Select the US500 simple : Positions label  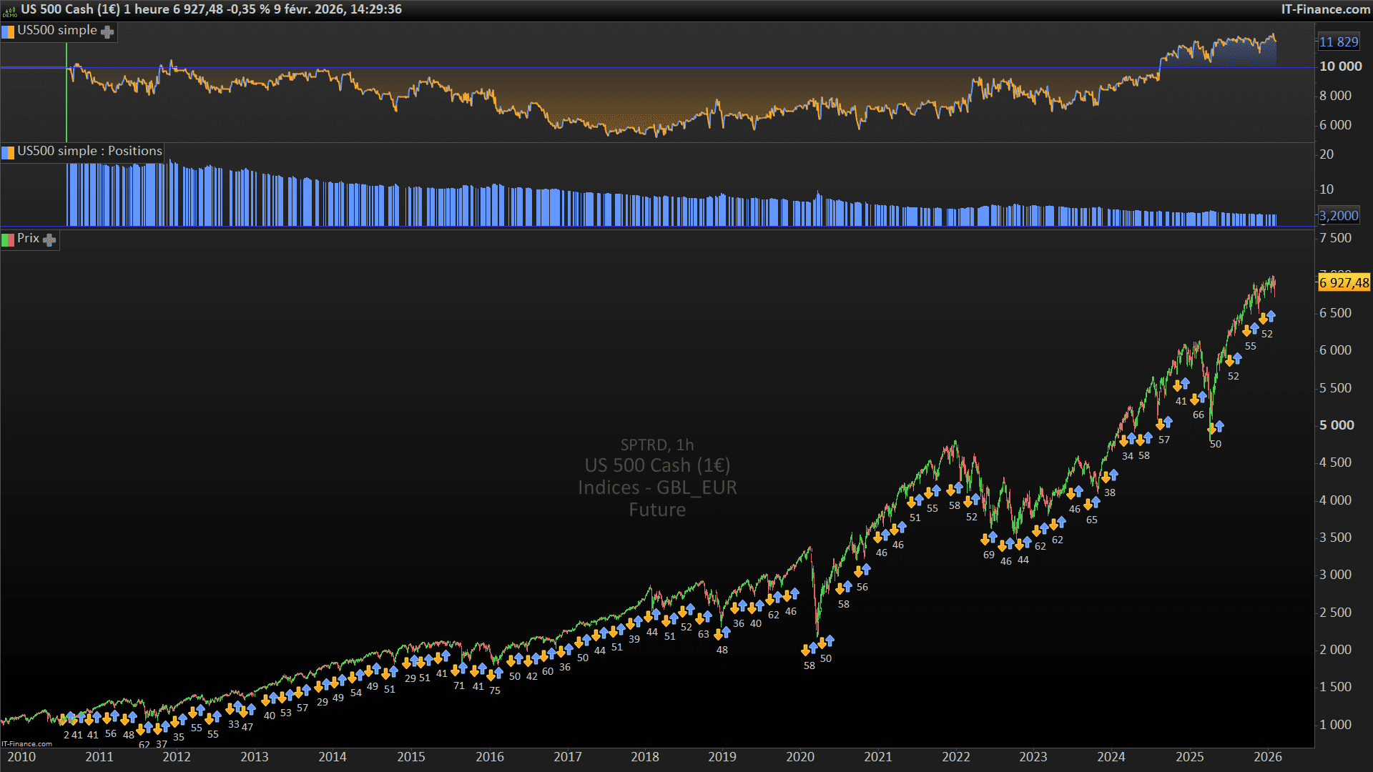[89, 152]
